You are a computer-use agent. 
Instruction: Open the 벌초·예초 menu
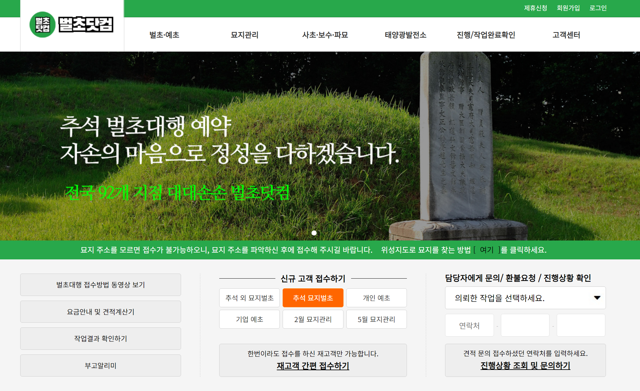[x=164, y=35]
